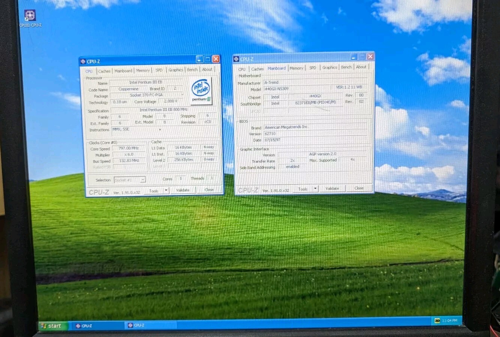Open the Caches tab in right CPU-Z window

[257, 69]
